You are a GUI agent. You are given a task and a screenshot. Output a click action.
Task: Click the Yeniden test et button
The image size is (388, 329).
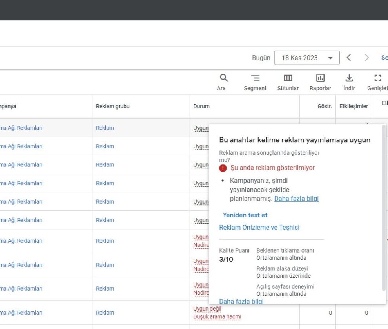point(245,215)
